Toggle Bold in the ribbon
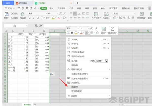 (x=30, y=18)
